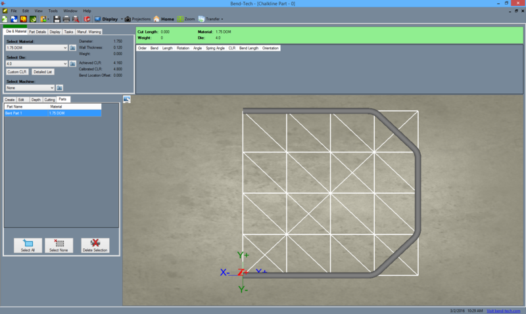Open the Window menu
The height and width of the screenshot is (314, 526).
pyautogui.click(x=70, y=11)
